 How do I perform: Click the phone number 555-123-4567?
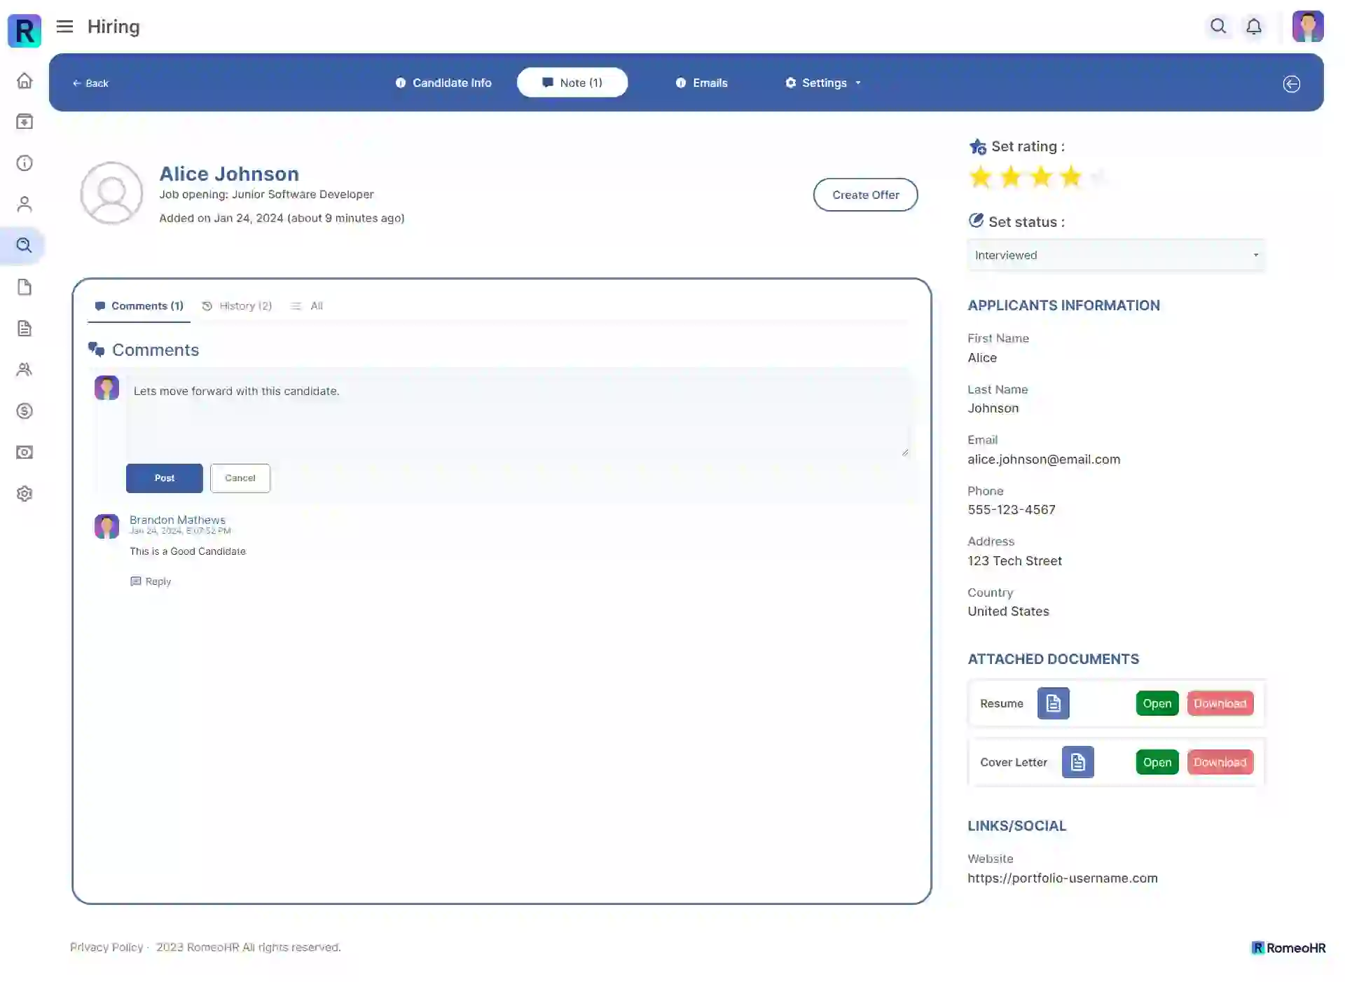pyautogui.click(x=1012, y=510)
